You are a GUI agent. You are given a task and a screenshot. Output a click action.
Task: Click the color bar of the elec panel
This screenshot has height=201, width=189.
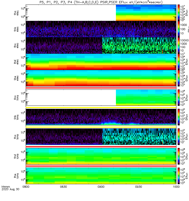179,78
